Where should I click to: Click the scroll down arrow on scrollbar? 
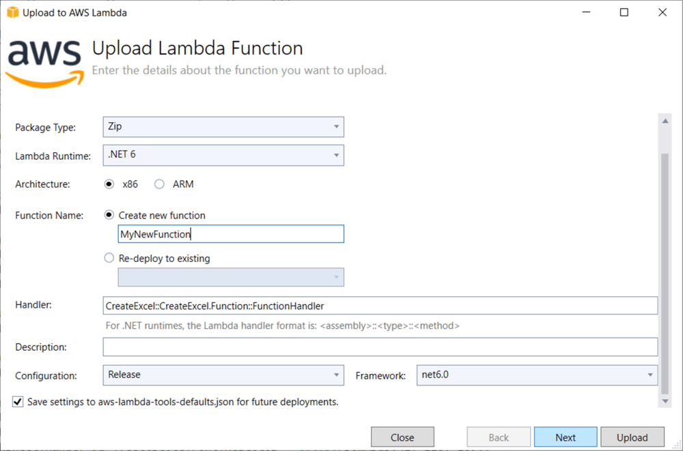pos(666,402)
